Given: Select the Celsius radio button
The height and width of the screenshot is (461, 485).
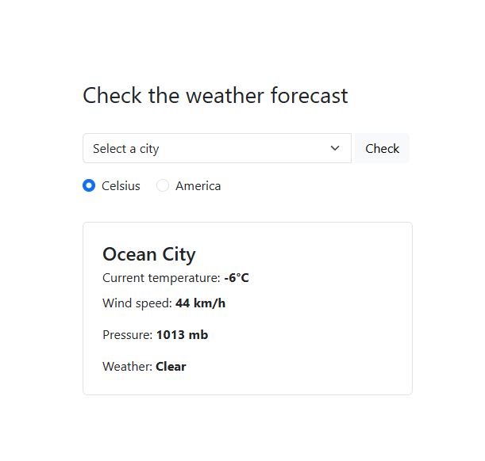Looking at the screenshot, I should 89,186.
